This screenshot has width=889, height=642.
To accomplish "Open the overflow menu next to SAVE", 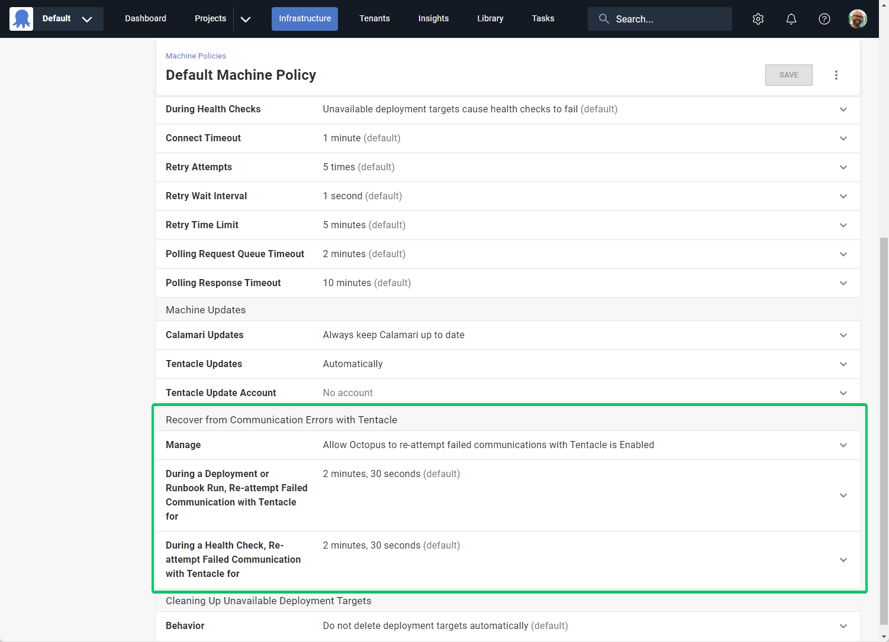I will click(x=836, y=75).
